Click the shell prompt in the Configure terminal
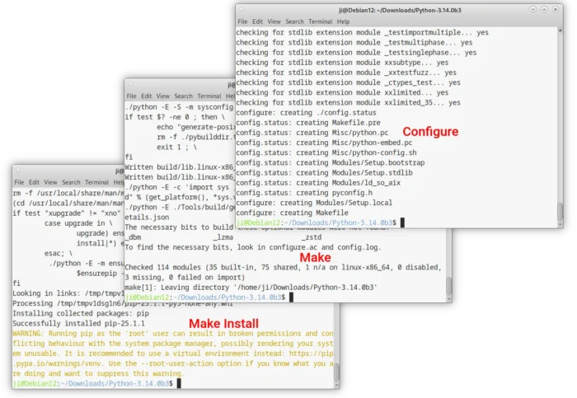The height and width of the screenshot is (398, 577). click(316, 222)
